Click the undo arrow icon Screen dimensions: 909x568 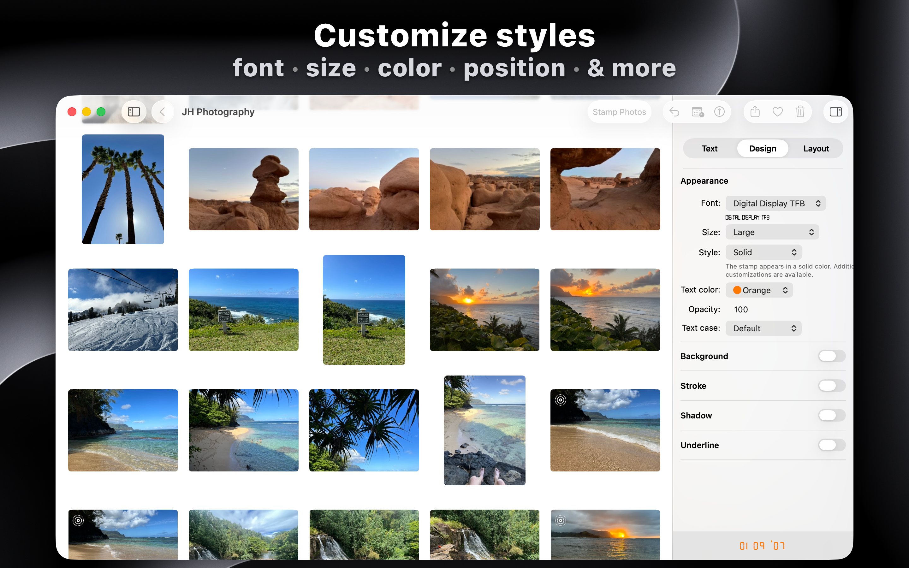(x=674, y=112)
